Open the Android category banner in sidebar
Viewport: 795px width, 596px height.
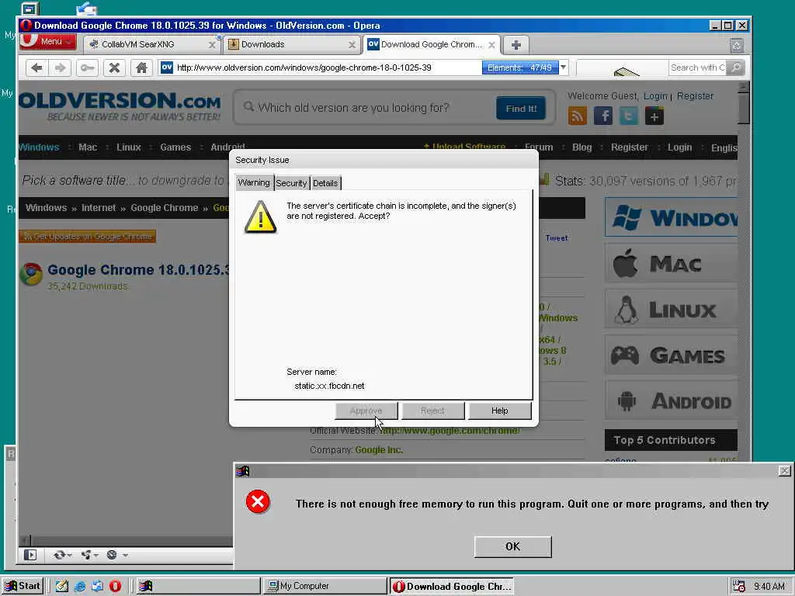click(x=672, y=400)
